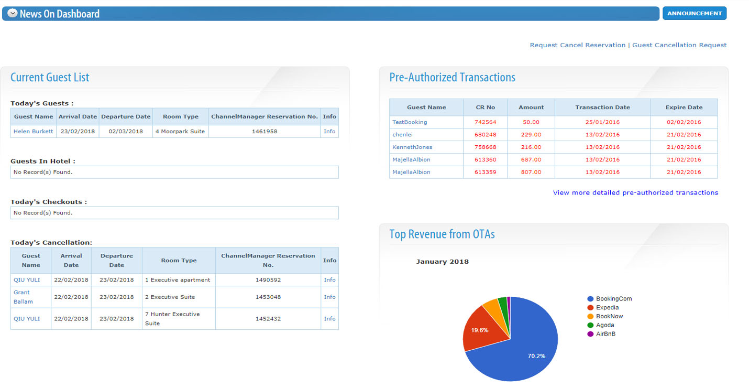
Task: Click Info for Grant Ballam's cancellation
Action: (x=329, y=297)
